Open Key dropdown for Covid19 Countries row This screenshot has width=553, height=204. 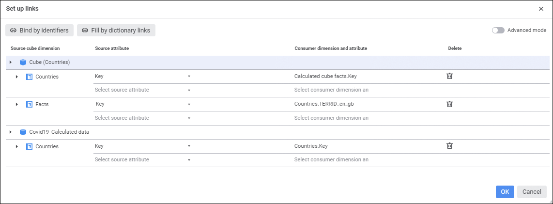tap(189, 146)
